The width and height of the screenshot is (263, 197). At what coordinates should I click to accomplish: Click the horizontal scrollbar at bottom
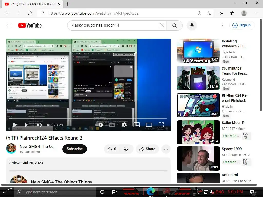tap(129, 185)
